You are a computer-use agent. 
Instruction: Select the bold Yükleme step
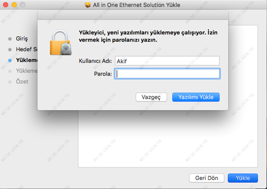click(x=26, y=60)
